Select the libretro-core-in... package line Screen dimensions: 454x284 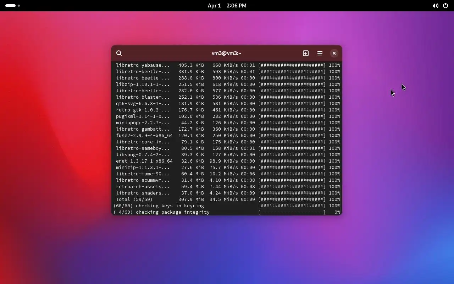[x=228, y=142]
